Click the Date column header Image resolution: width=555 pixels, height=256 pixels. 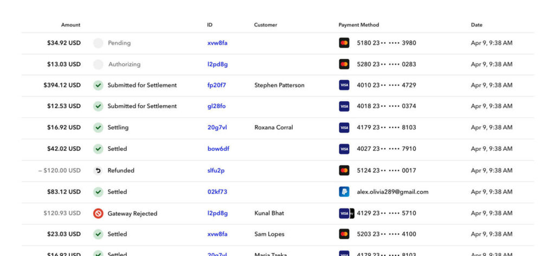pos(476,25)
